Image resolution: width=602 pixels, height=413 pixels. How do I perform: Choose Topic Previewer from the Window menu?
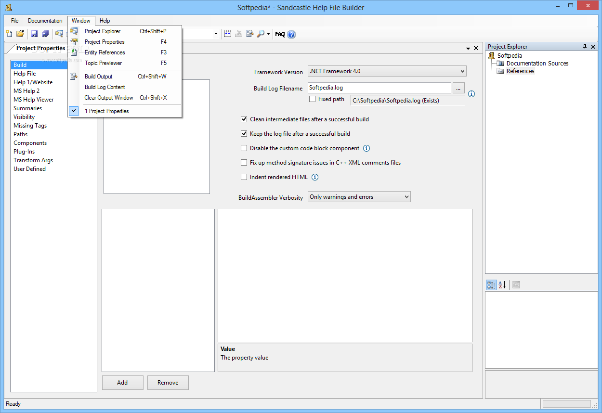125,63
